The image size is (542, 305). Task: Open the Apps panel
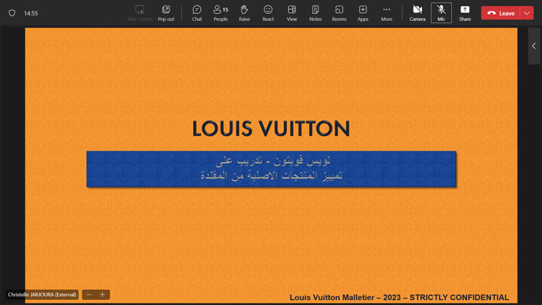click(x=363, y=12)
